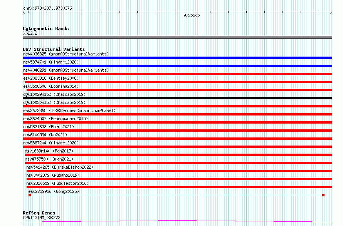The image size is (343, 226).
Task: Click the red bar below nsv2820659
Action: pyautogui.click(x=179, y=187)
